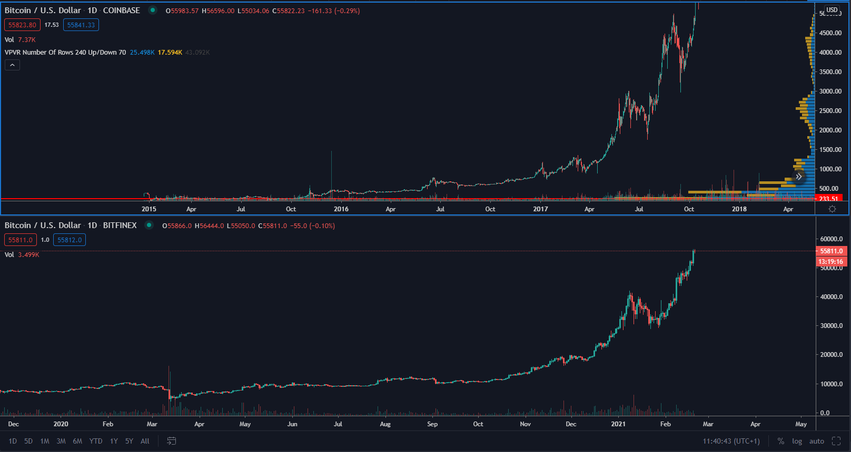Click Coinbase sell price 55823.80 box
The image size is (851, 452).
click(x=22, y=25)
